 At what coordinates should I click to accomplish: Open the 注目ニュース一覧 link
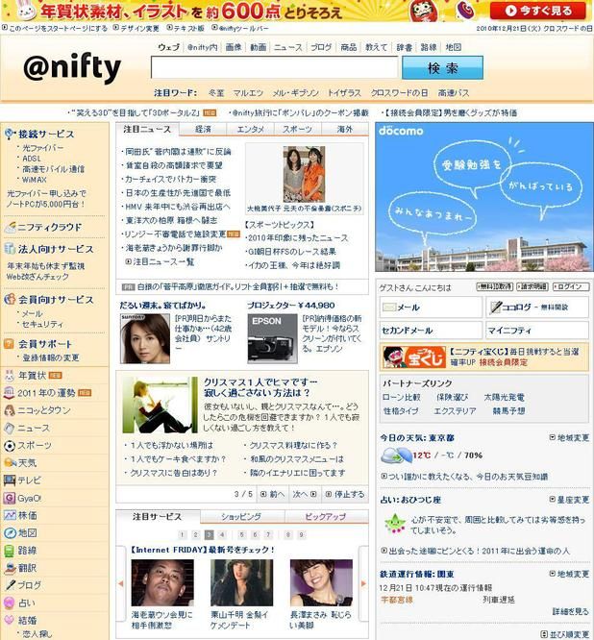160,261
